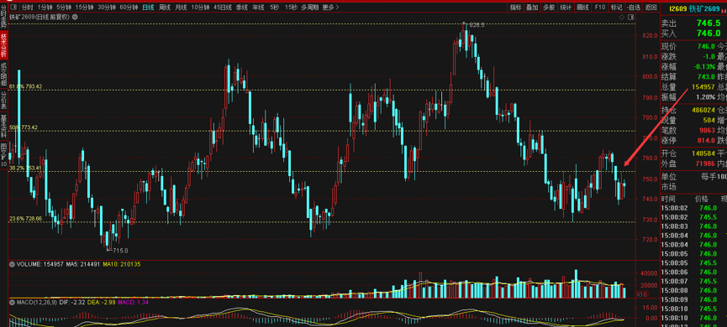Select the 1分钟 period
Image resolution: width=727 pixels, height=327 pixels.
pyautogui.click(x=45, y=8)
